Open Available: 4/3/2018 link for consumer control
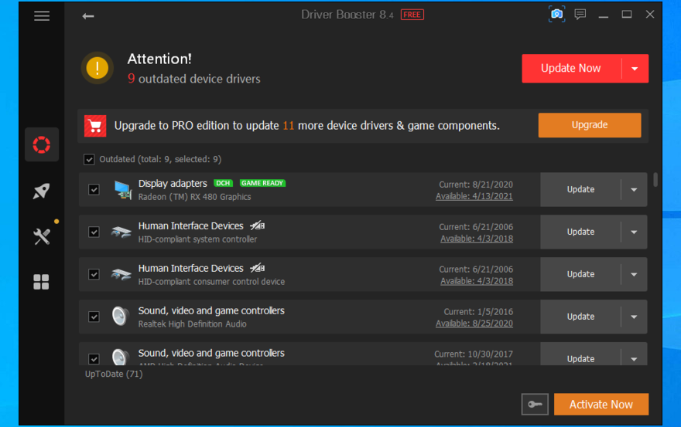The height and width of the screenshot is (427, 681). 477,281
